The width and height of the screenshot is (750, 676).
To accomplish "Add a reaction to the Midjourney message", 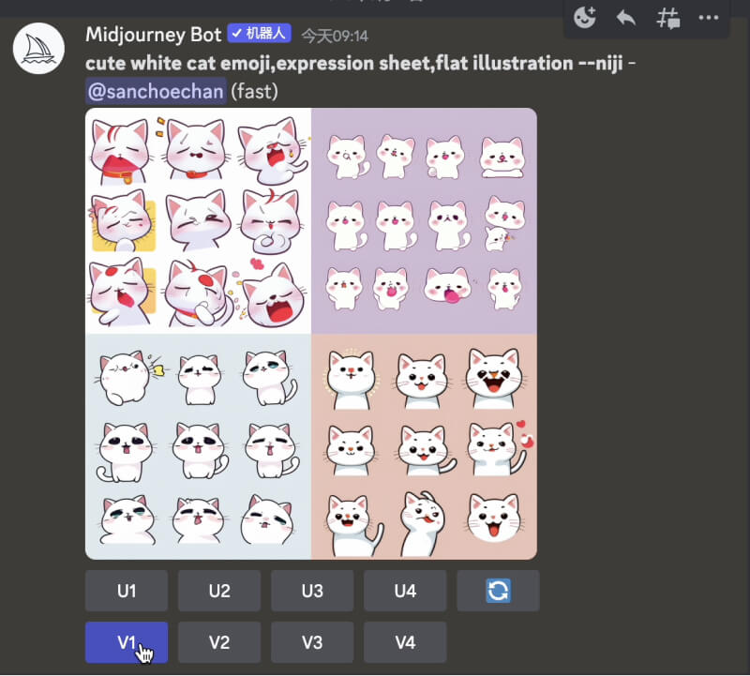I will (x=584, y=18).
